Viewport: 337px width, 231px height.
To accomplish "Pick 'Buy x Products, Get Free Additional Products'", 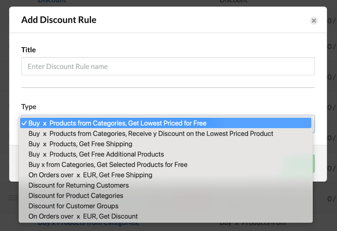I will coord(166,154).
